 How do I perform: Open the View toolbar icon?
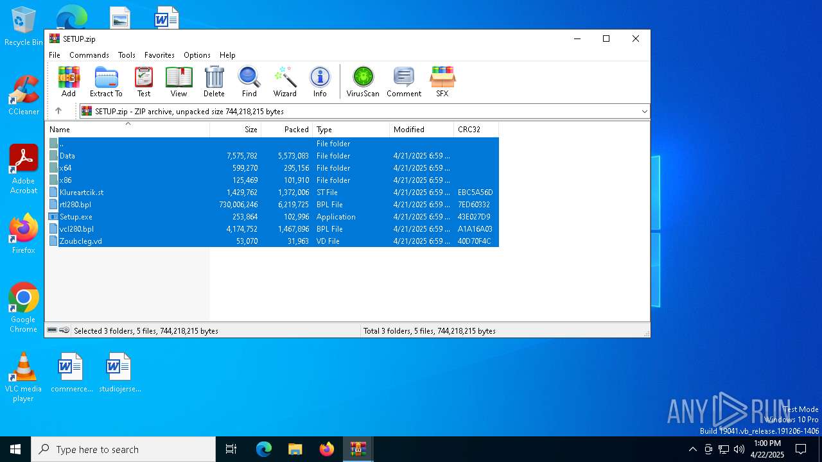(x=179, y=81)
